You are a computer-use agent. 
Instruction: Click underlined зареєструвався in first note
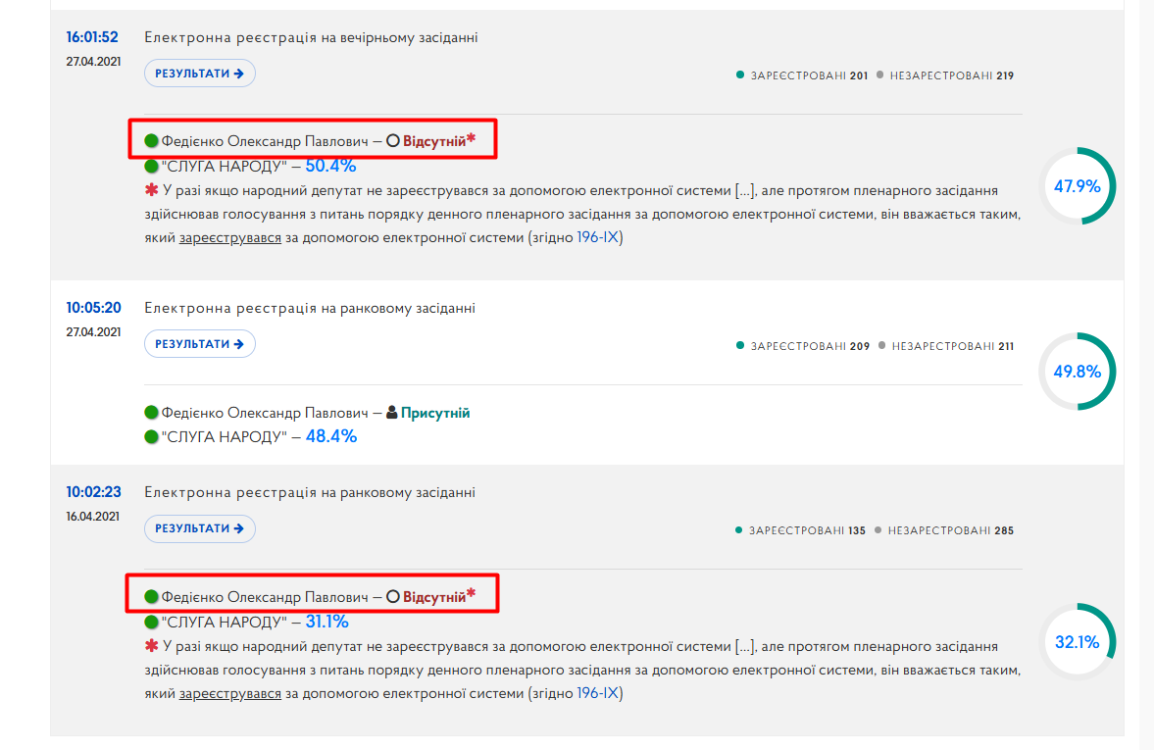(x=230, y=237)
